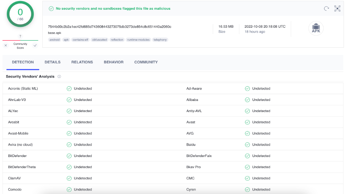Click the apk tag

[66, 40]
